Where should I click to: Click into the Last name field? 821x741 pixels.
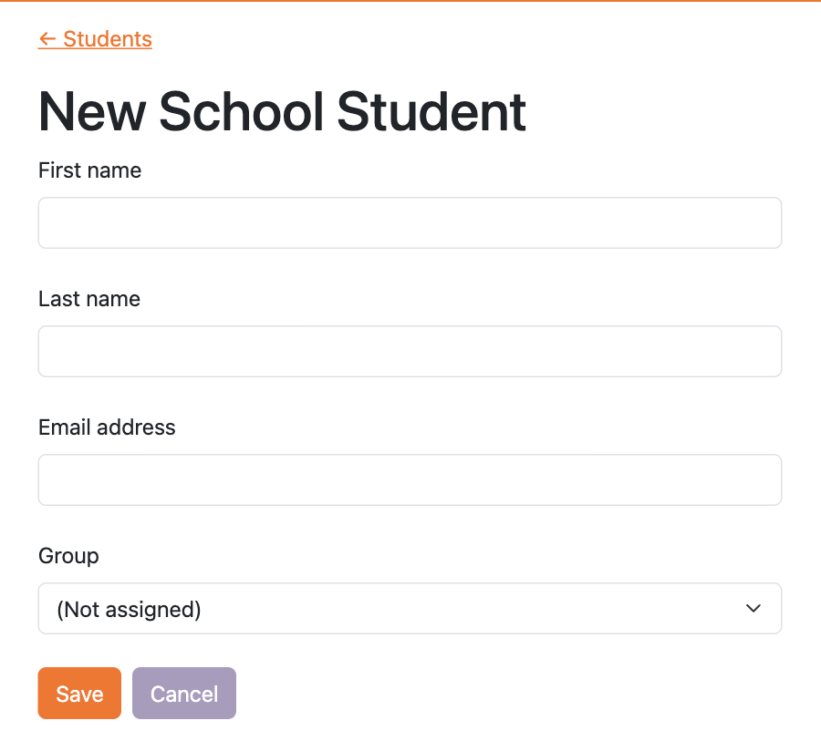click(410, 351)
